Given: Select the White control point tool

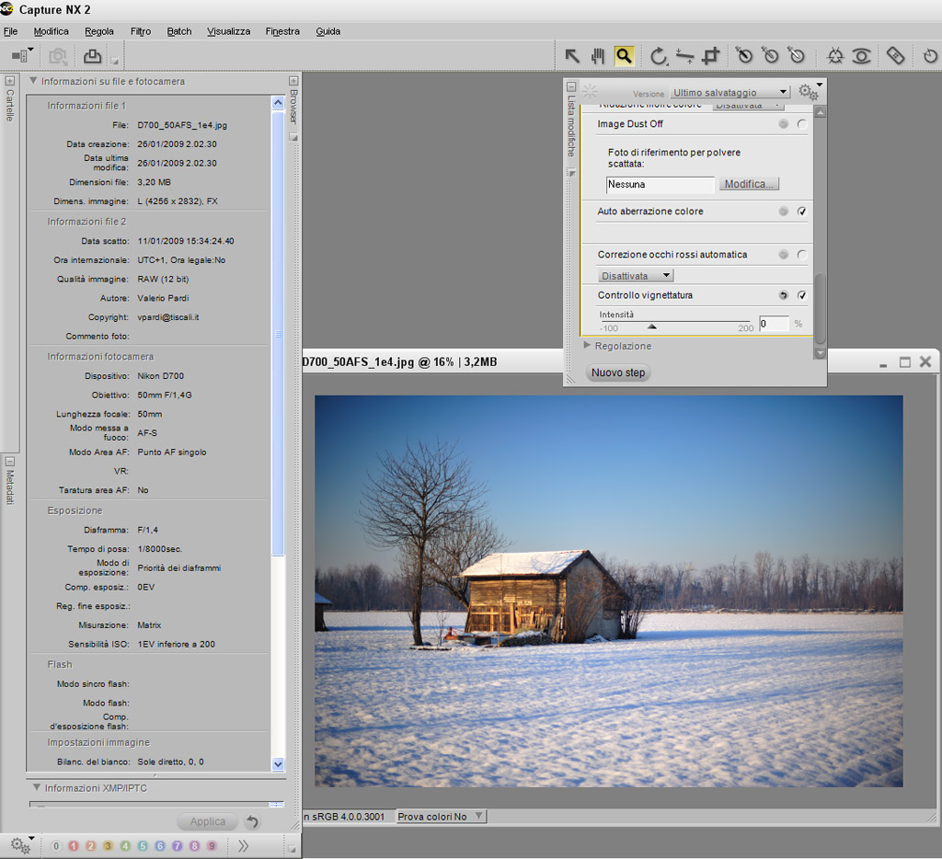Looking at the screenshot, I should (x=797, y=56).
